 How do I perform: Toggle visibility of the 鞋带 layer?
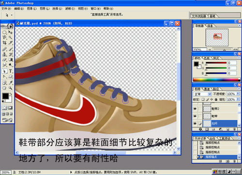point(195,116)
